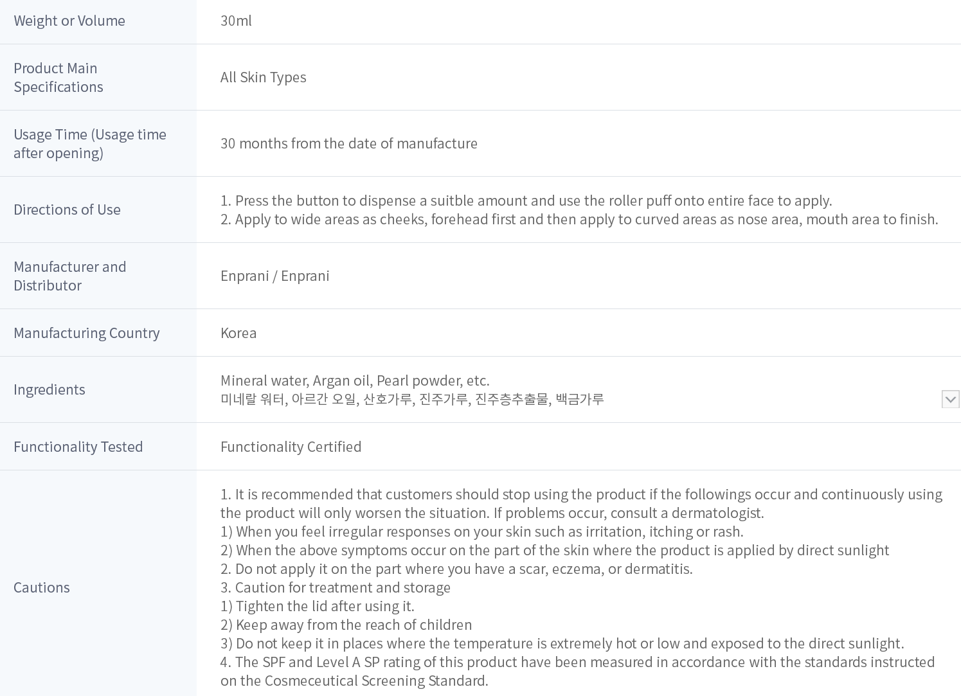
Task: Select the Manufacturing Country label
Action: point(87,333)
